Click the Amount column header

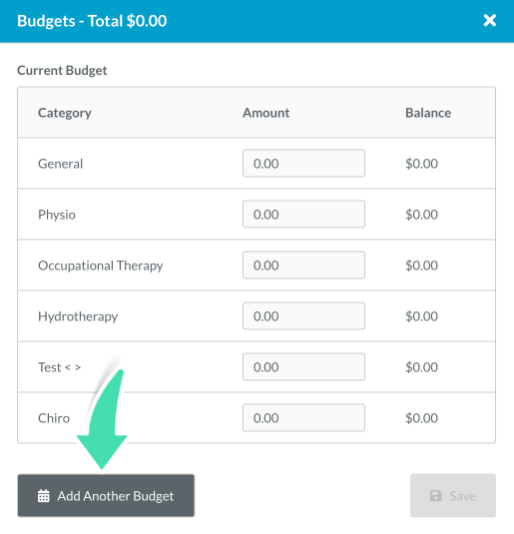266,113
